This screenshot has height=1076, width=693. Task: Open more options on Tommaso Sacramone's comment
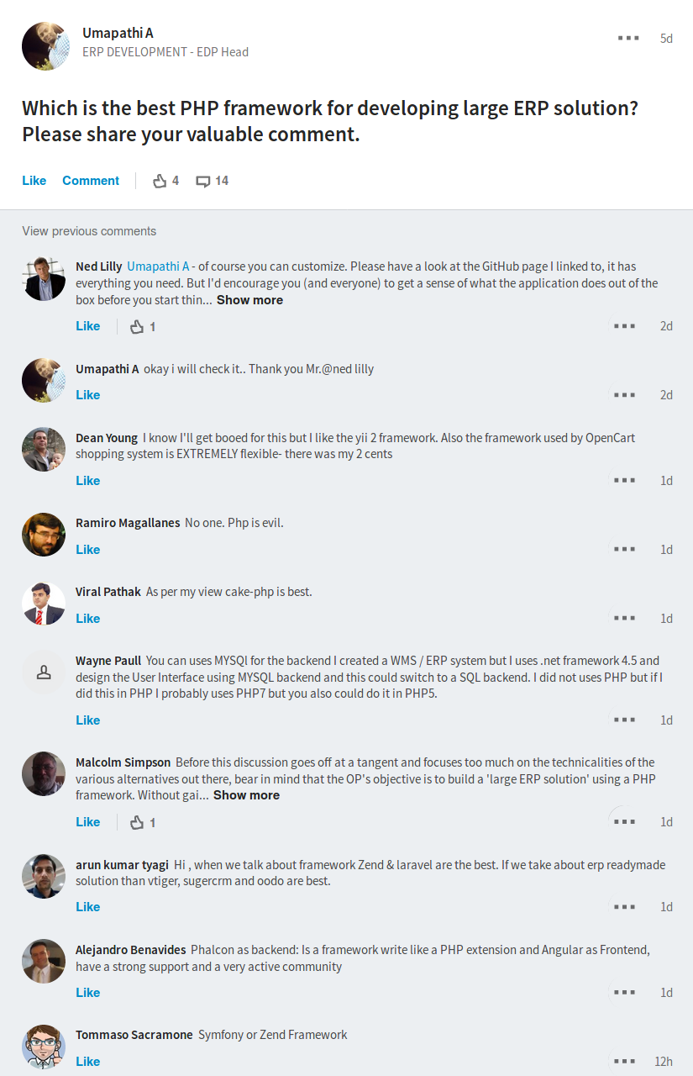click(624, 1062)
